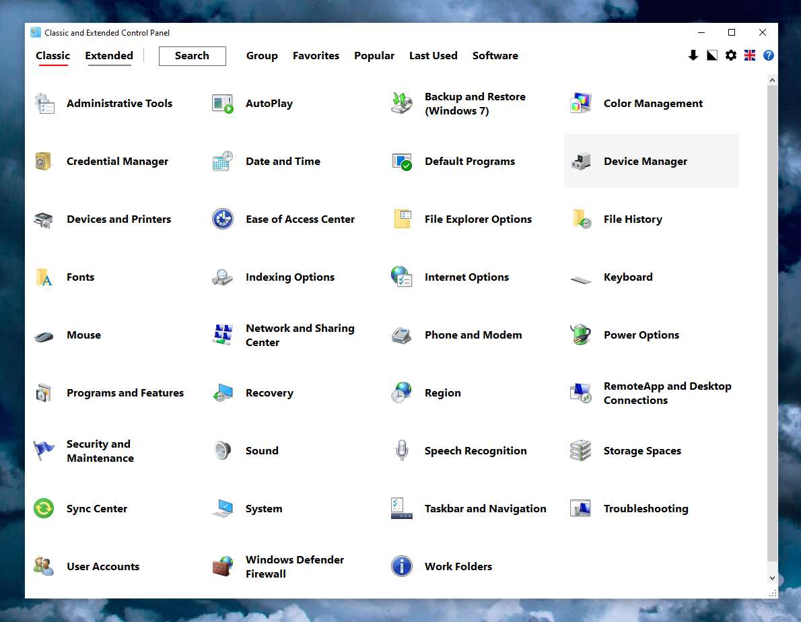This screenshot has height=622, width=801.
Task: Click the Search button
Action: click(x=192, y=56)
